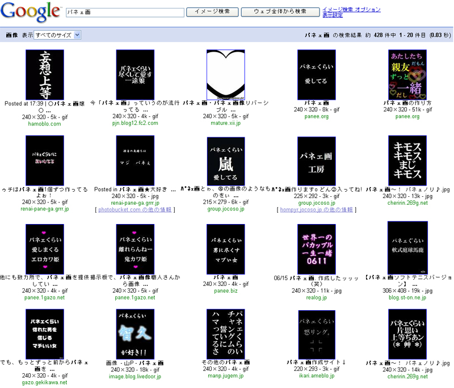This screenshot has width=454, height=388.
Task: Open the キモス キモス thumbnail
Action: (x=407, y=161)
